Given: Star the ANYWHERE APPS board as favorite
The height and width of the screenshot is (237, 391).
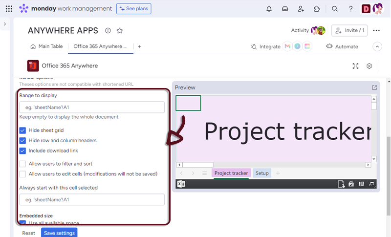Looking at the screenshot, I should point(120,30).
